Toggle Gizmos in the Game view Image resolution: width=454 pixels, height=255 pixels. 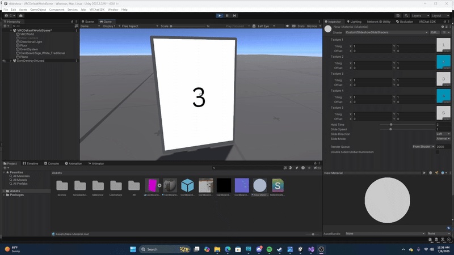coord(312,26)
